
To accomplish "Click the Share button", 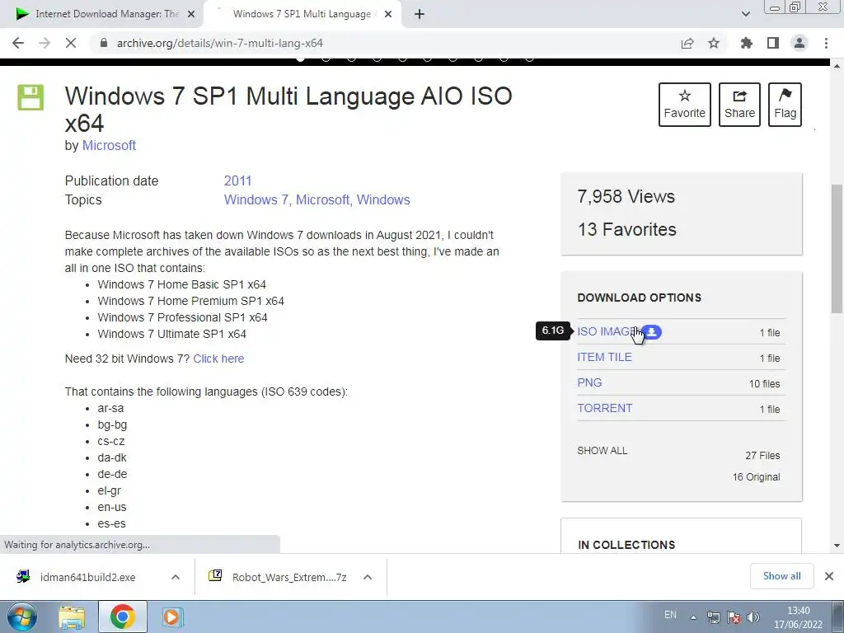I will pos(739,105).
